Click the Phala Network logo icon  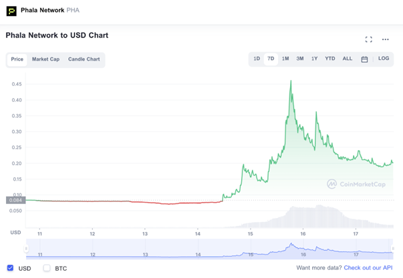tap(11, 11)
